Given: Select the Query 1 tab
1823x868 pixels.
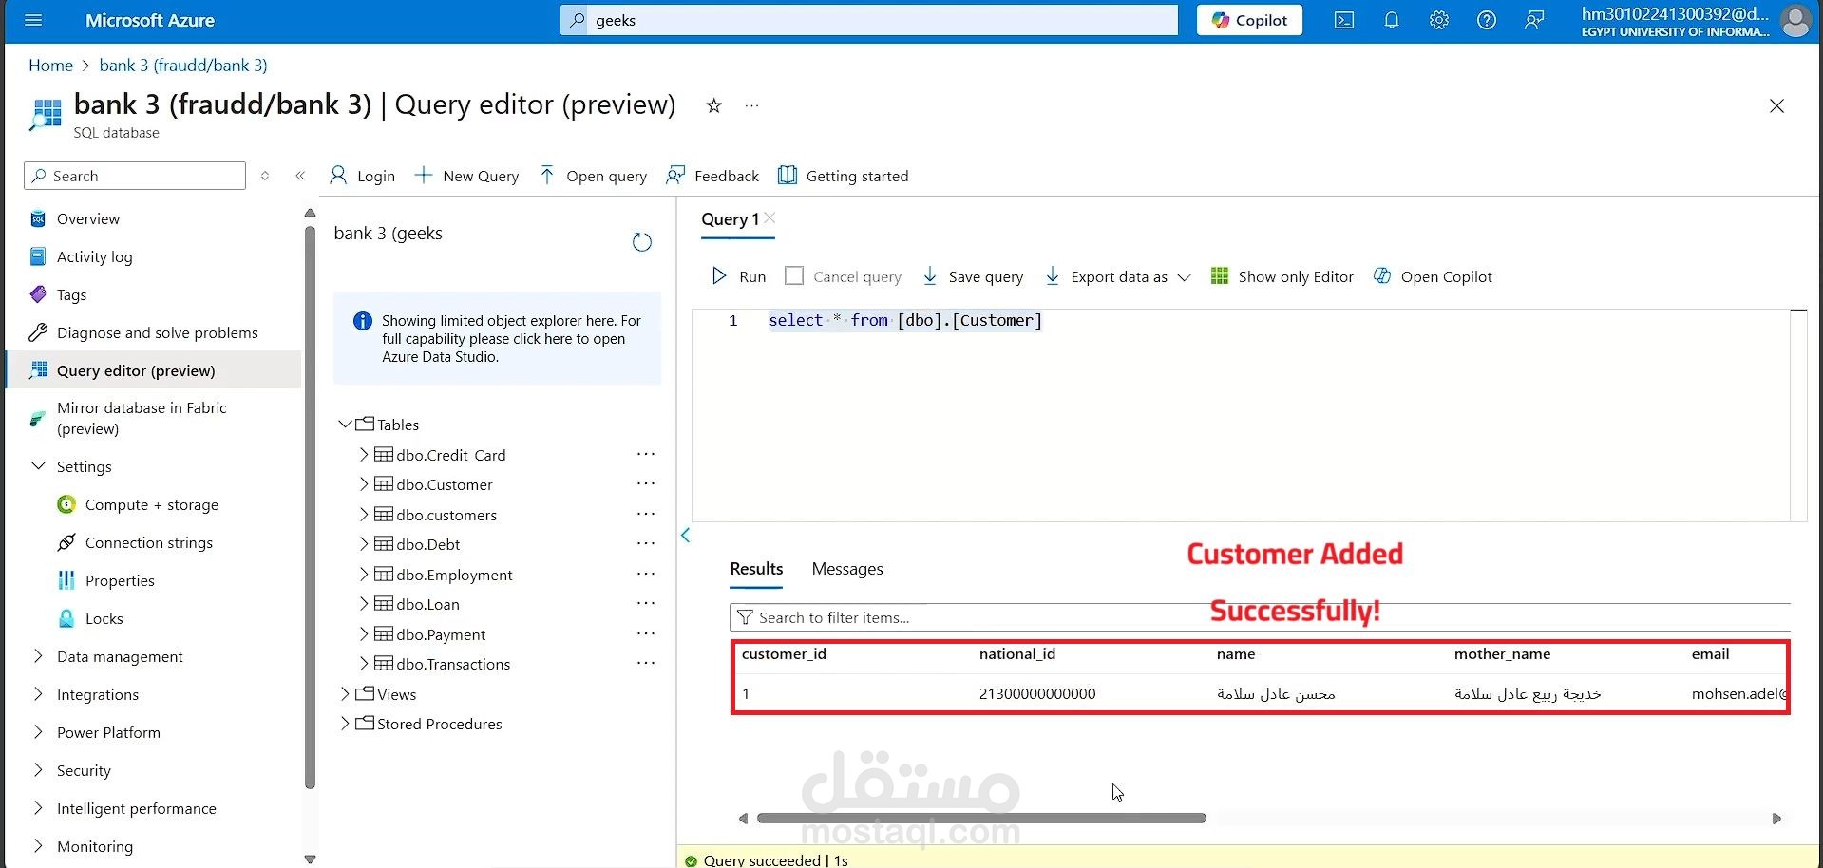Looking at the screenshot, I should coord(730,219).
